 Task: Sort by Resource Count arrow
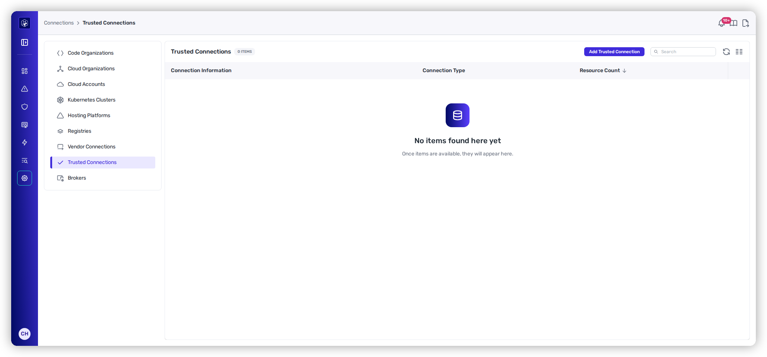[624, 71]
